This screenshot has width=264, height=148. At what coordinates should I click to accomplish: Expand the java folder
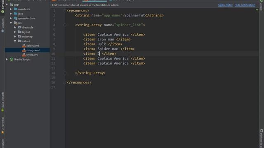click(11, 14)
